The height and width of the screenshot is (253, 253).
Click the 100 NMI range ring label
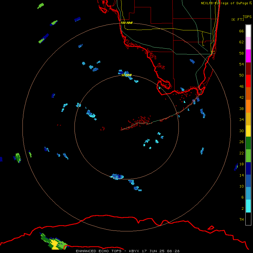[x=126, y=23]
